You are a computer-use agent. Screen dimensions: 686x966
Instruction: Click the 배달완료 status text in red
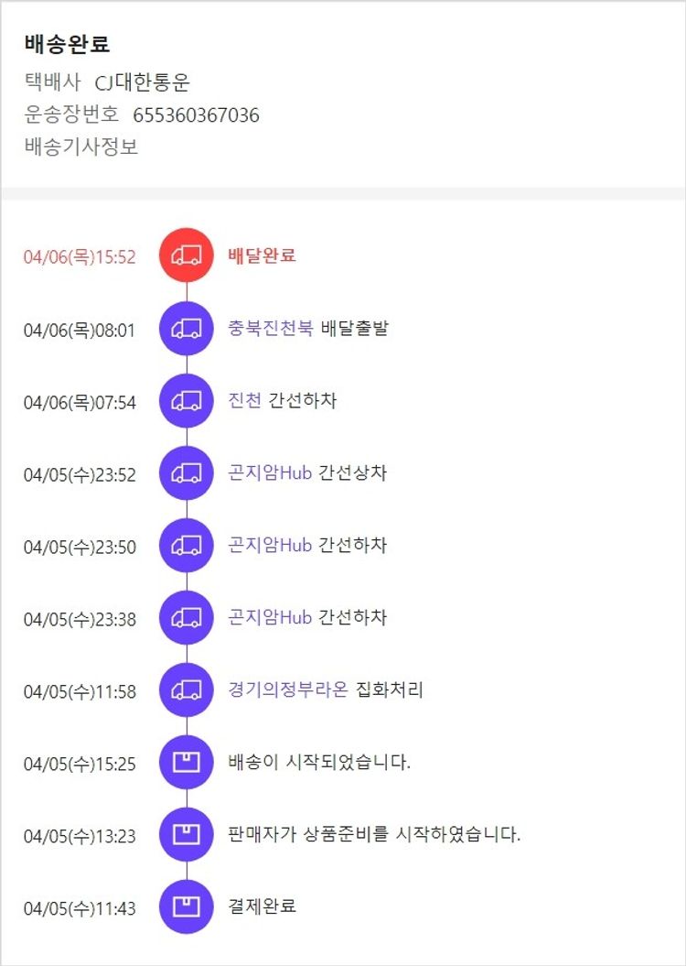point(262,255)
